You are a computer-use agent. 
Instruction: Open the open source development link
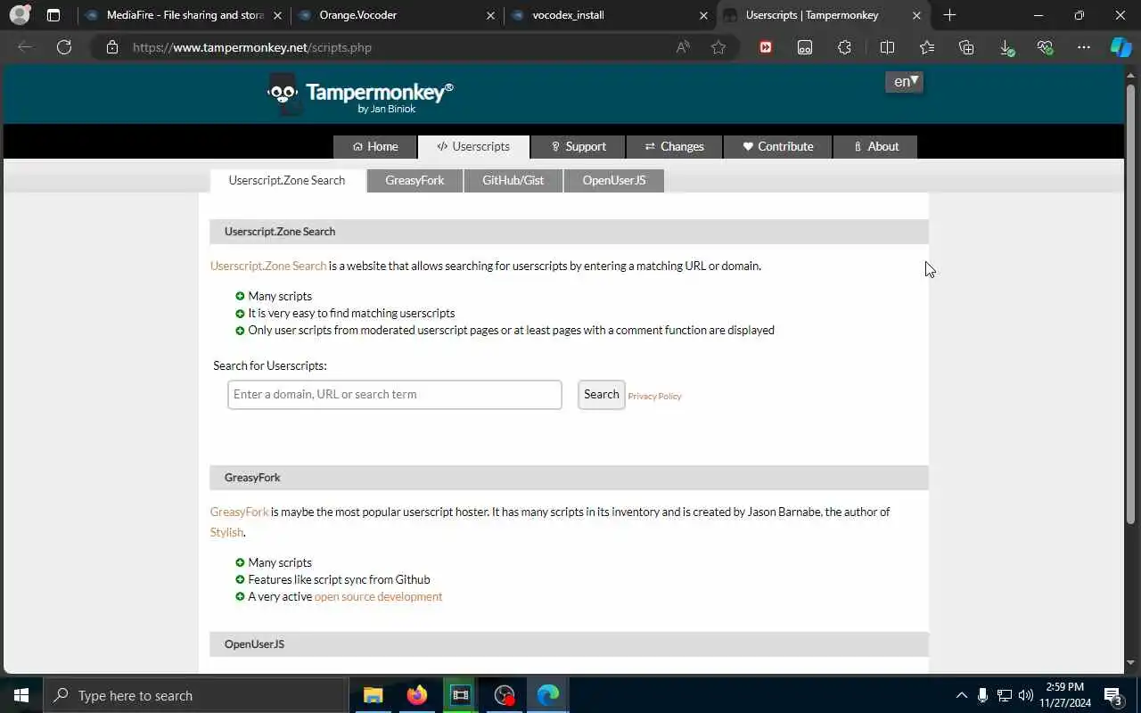coord(378,597)
